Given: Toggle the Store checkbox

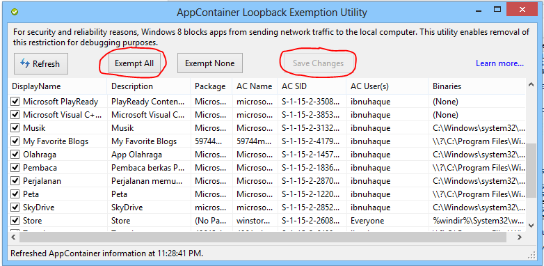Looking at the screenshot, I should [15, 221].
